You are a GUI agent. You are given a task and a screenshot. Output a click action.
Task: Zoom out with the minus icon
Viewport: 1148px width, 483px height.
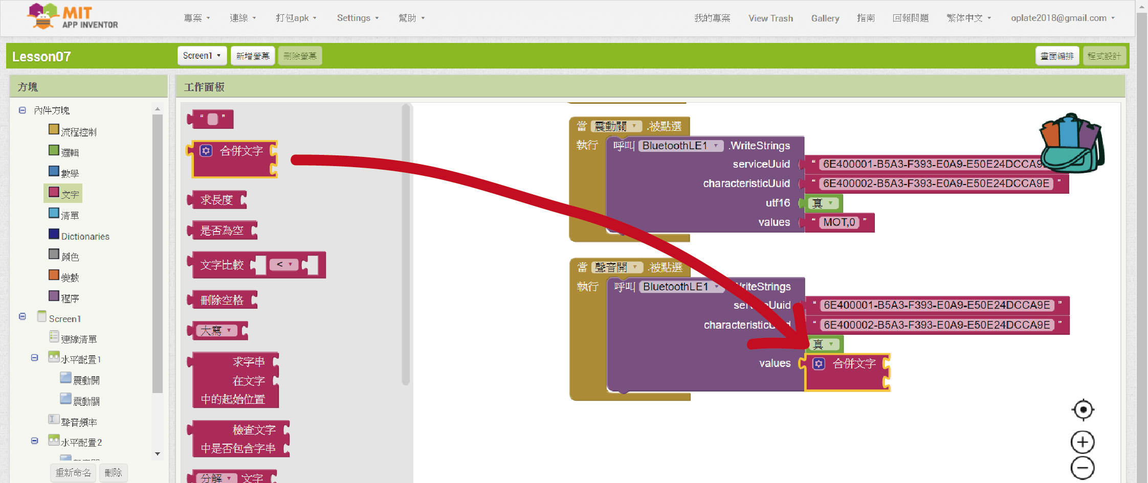point(1083,468)
